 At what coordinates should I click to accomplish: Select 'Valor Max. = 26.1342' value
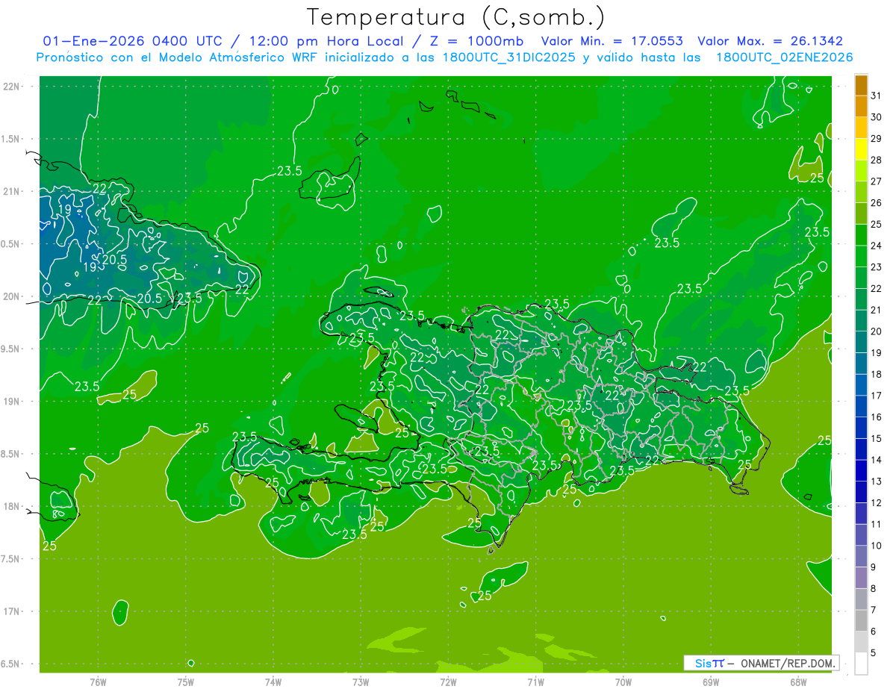770,41
